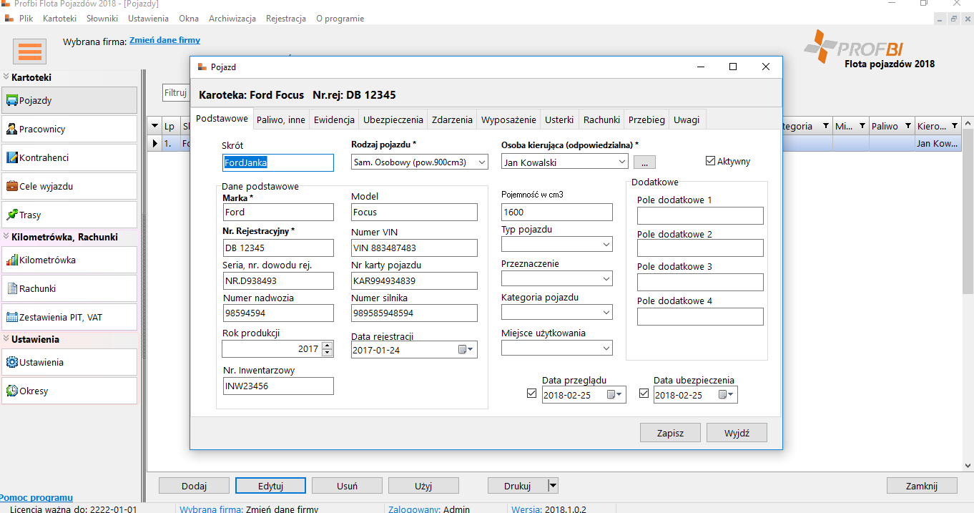Click the Dodaj button

(x=194, y=486)
